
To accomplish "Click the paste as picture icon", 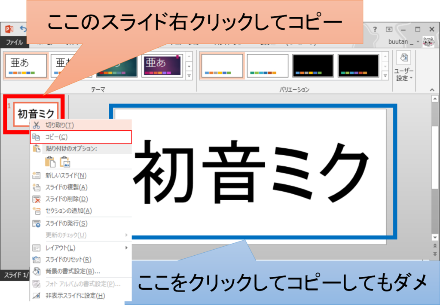I will pos(65,162).
